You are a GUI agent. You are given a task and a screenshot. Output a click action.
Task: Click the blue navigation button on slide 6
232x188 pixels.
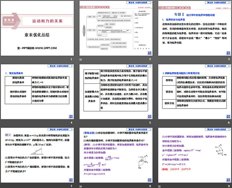[228, 117]
